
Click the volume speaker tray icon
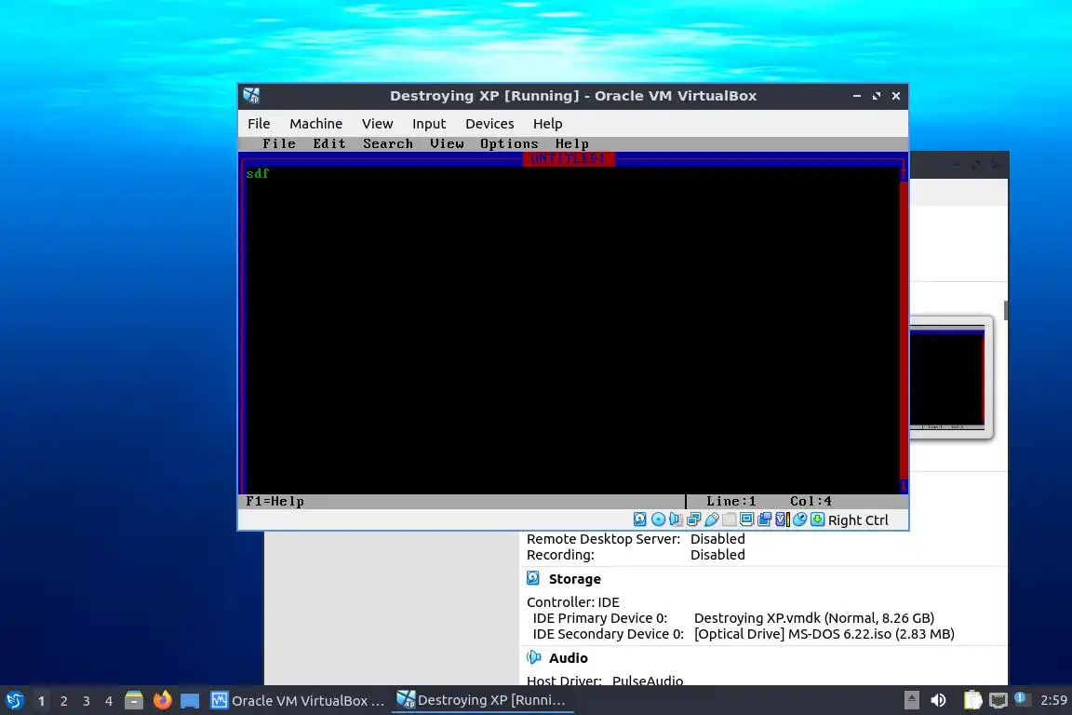(x=939, y=700)
